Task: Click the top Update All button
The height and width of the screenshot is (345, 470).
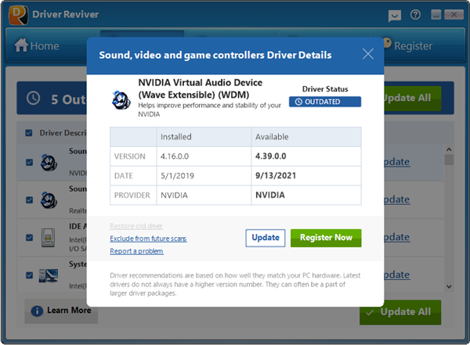Action: [x=413, y=99]
